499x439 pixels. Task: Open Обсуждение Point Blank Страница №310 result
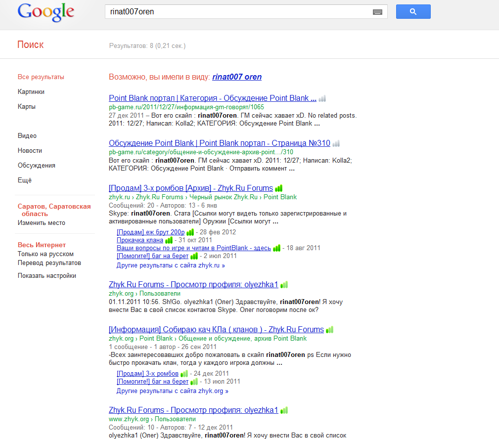pyautogui.click(x=220, y=143)
